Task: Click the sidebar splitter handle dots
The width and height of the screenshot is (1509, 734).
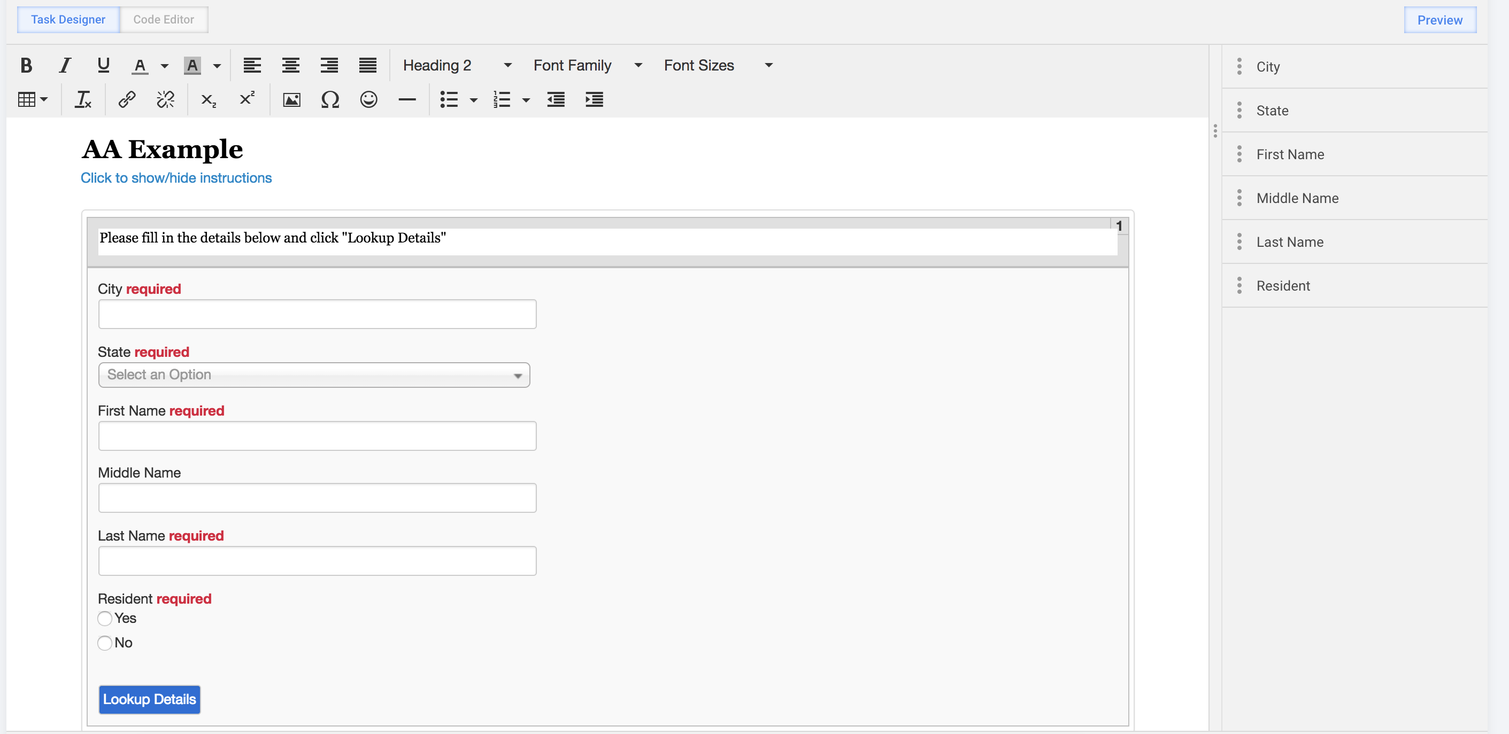Action: coord(1215,131)
